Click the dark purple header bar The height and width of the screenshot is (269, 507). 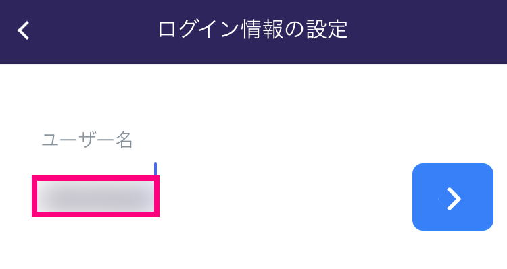254,32
